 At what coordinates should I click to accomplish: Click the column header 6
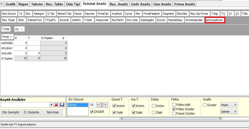(21, 38)
